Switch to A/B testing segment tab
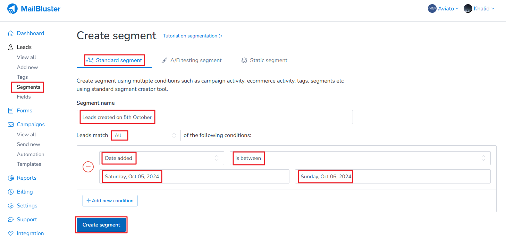The image size is (506, 248). coord(192,60)
